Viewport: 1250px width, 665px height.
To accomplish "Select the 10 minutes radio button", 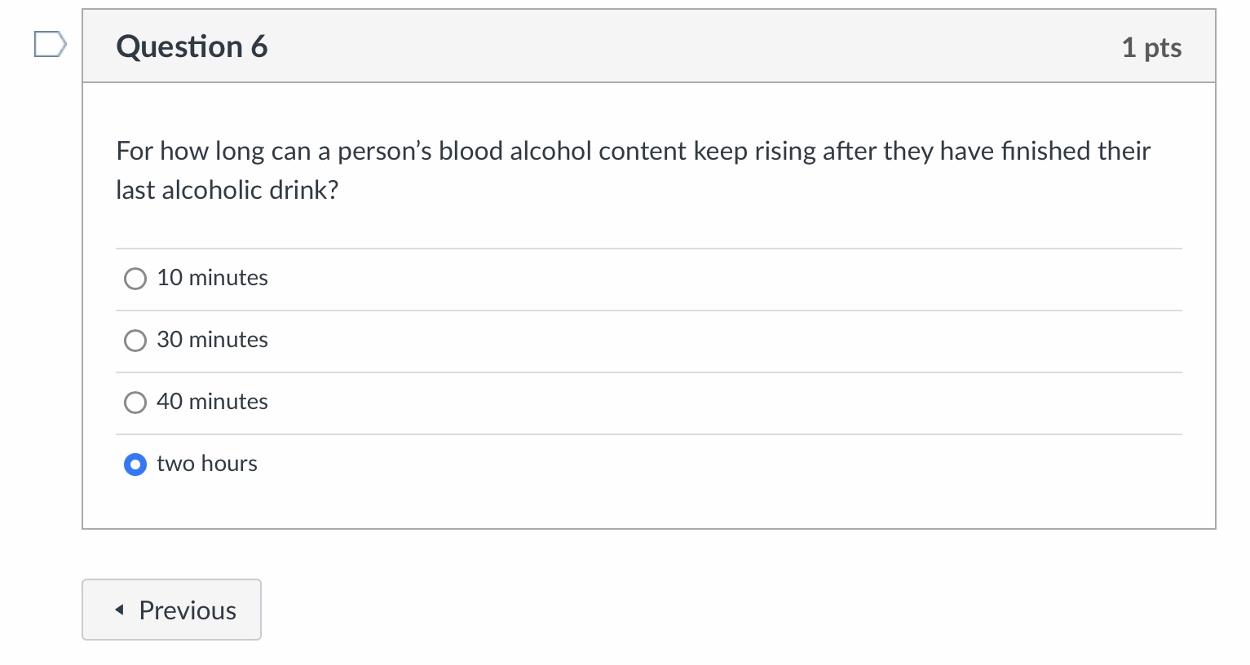I will coord(135,279).
